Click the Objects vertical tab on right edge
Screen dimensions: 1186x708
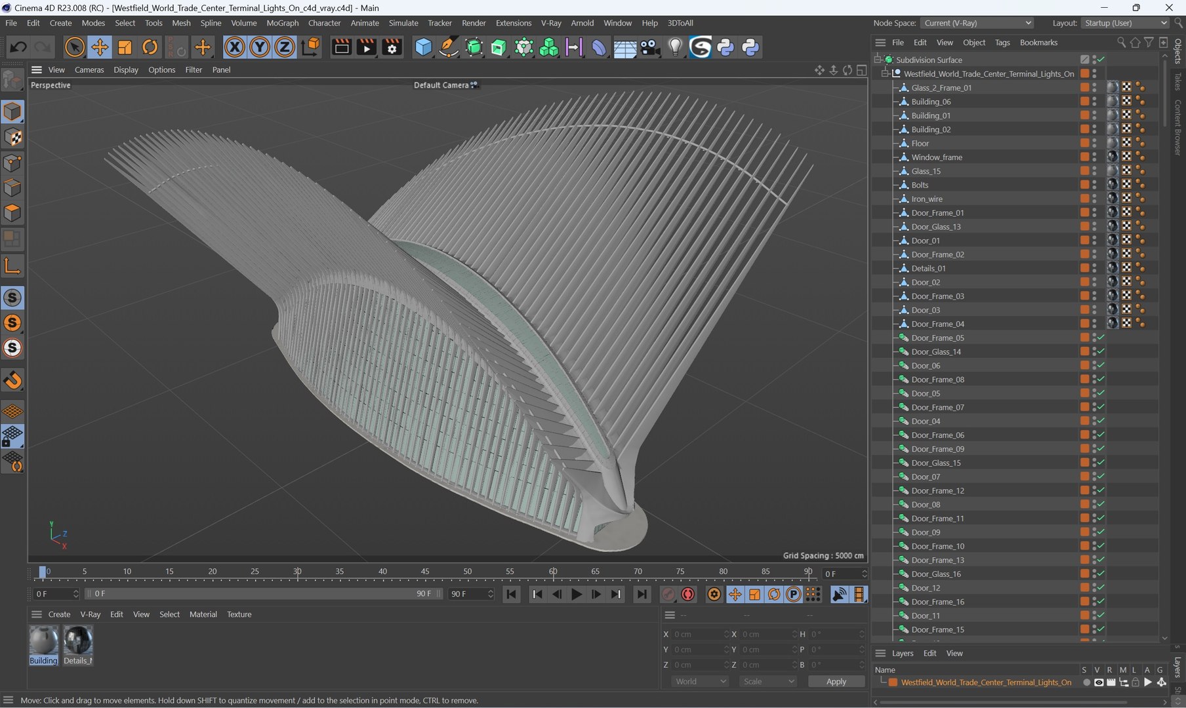(x=1178, y=51)
